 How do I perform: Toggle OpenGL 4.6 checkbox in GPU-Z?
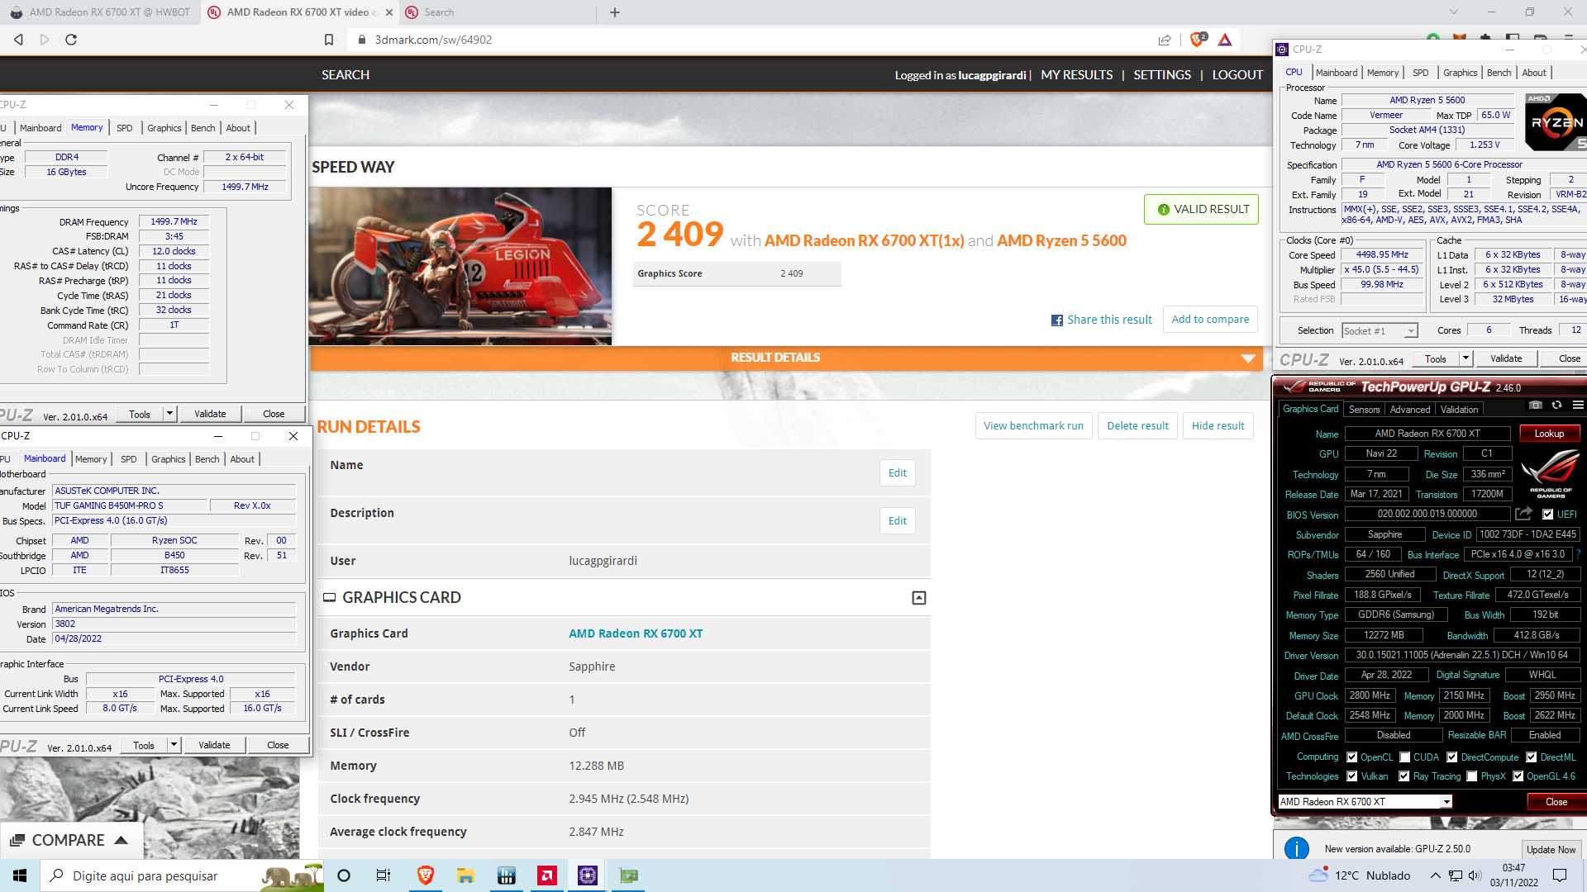[1518, 776]
